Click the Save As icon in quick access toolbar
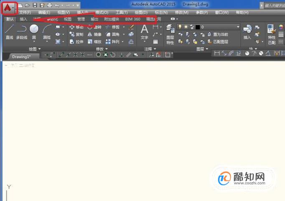The height and width of the screenshot is (201, 285). tap(42, 5)
